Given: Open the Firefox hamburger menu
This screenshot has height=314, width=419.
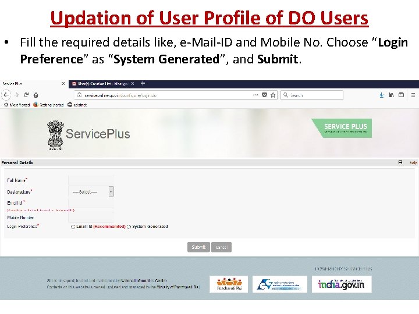Looking at the screenshot, I should pos(413,95).
